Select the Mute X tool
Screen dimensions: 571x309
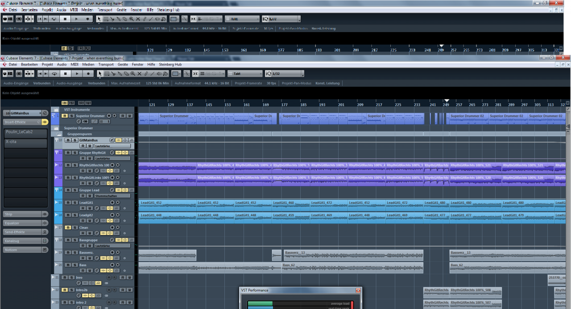139,74
